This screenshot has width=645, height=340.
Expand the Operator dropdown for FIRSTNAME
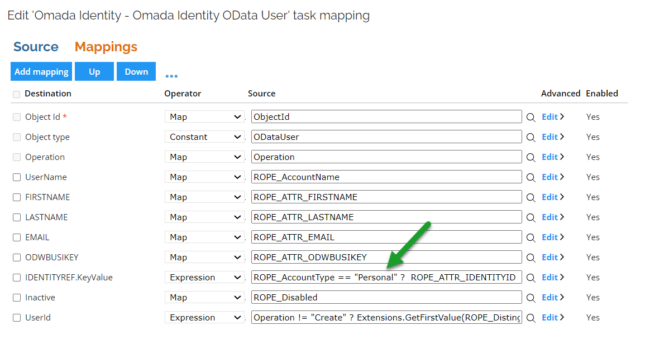point(204,197)
